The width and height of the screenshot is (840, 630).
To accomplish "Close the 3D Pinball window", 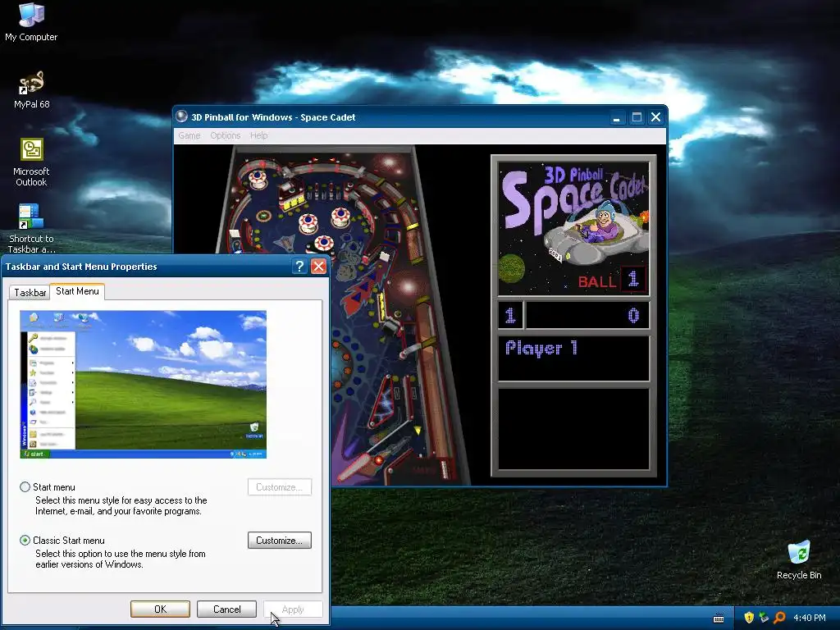I will coord(655,117).
